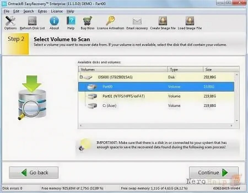This screenshot has height=193, width=248.
Task: Open the License menu
Action: [x=57, y=11]
